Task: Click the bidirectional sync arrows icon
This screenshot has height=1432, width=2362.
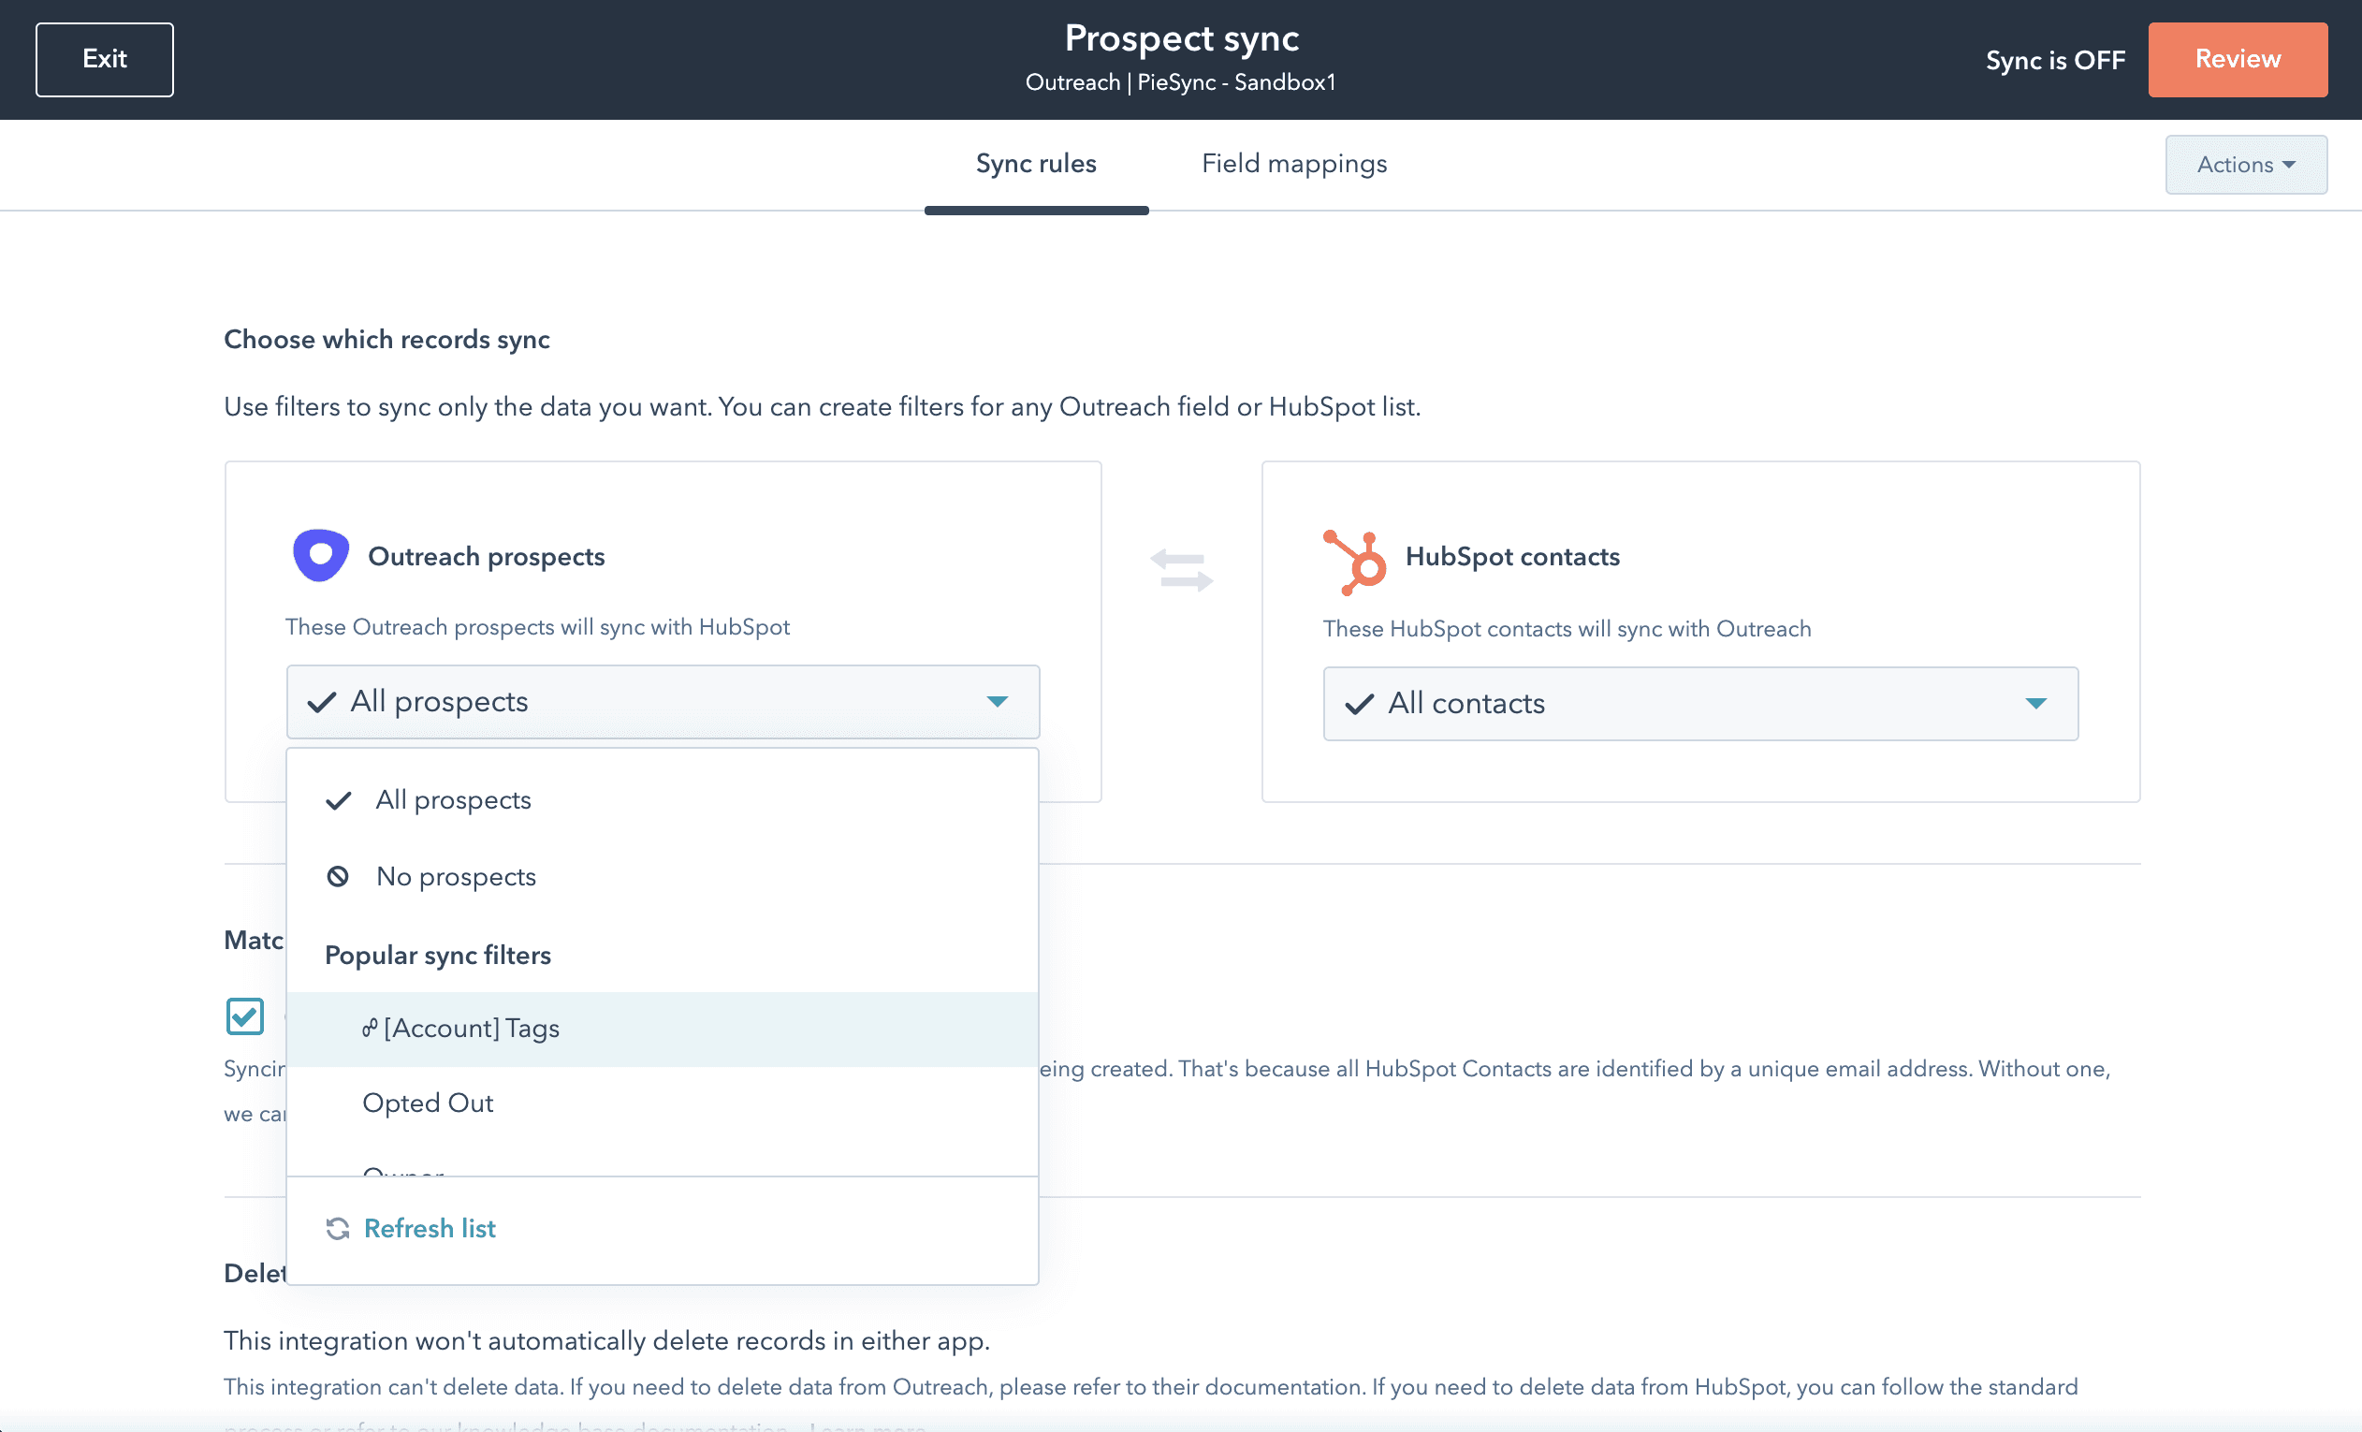Action: (1181, 569)
